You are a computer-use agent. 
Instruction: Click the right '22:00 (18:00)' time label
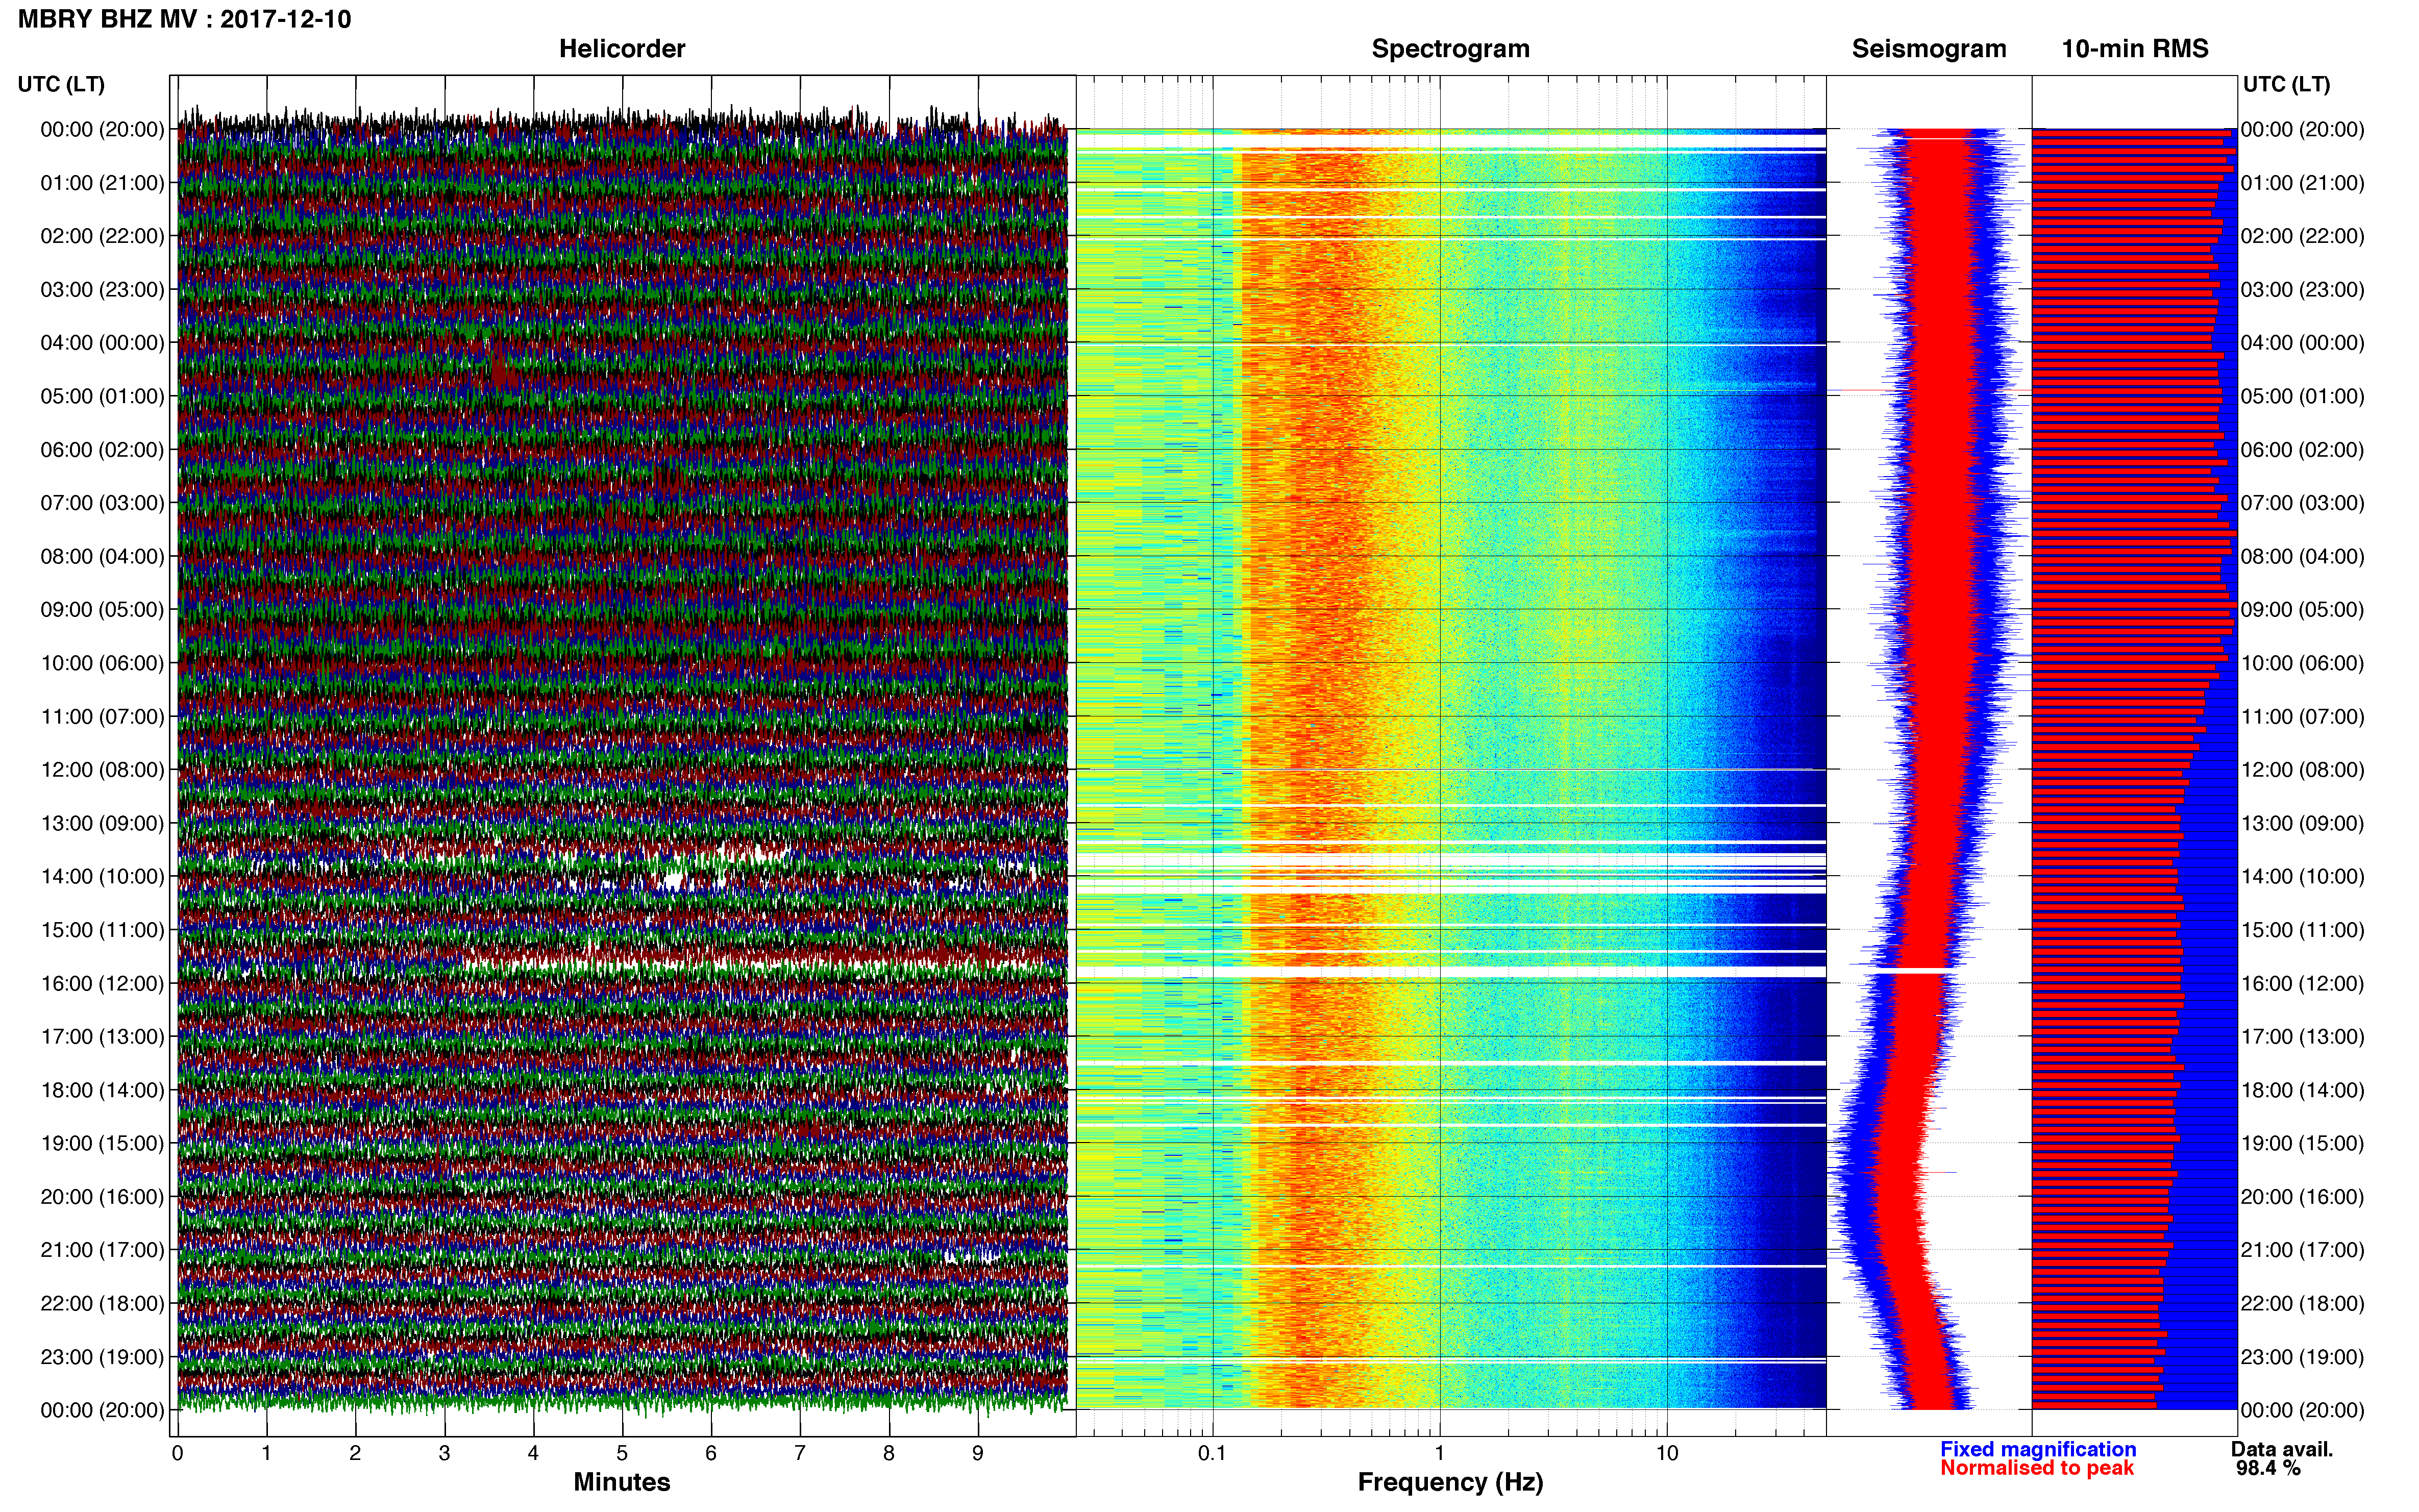pos(2302,1304)
